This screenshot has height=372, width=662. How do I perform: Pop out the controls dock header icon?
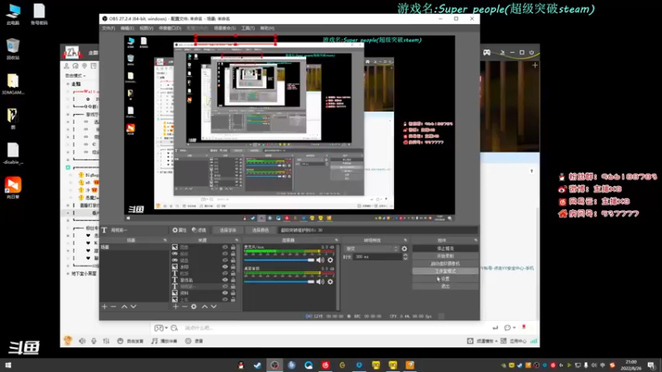coord(475,241)
